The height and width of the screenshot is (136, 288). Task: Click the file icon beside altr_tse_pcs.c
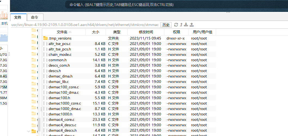tap(45, 44)
